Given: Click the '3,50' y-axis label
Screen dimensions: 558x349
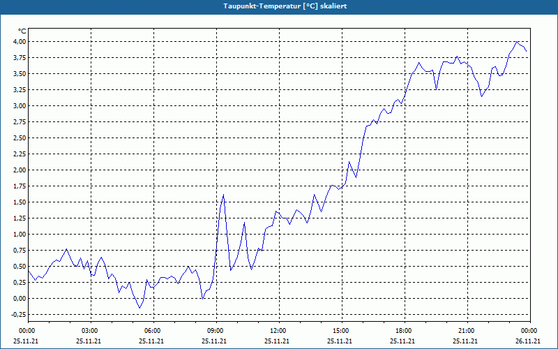Looking at the screenshot, I should pyautogui.click(x=20, y=74).
